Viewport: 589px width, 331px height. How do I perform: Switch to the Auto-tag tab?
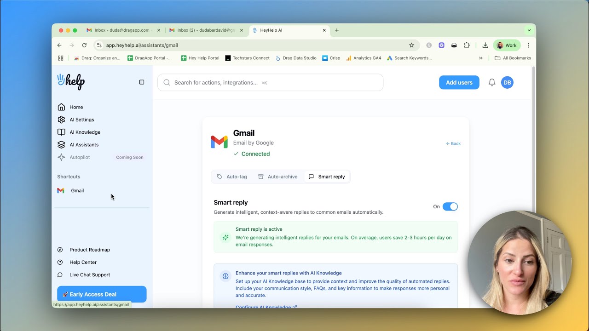(x=232, y=177)
